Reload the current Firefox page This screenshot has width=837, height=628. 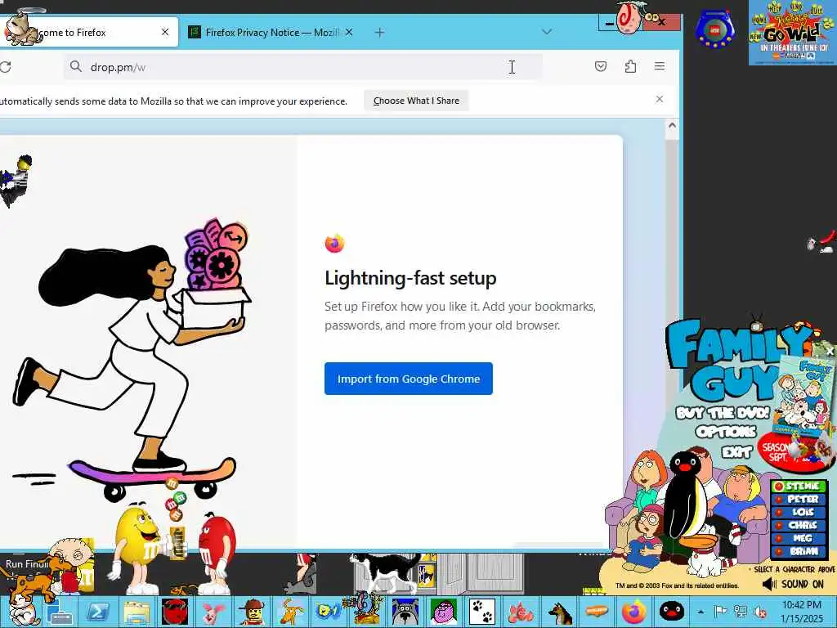6,67
